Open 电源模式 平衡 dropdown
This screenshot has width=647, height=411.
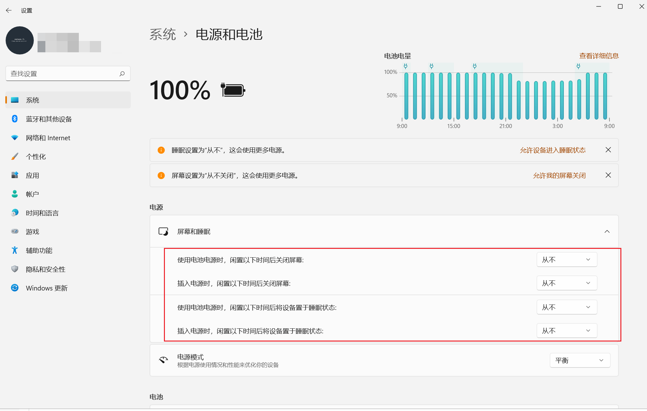[580, 360]
